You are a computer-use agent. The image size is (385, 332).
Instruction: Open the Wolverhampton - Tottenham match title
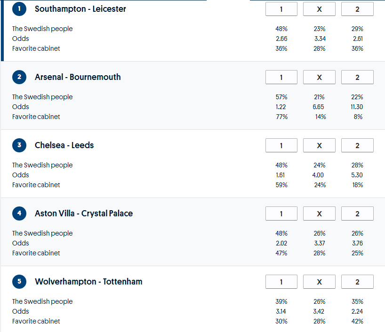point(88,282)
